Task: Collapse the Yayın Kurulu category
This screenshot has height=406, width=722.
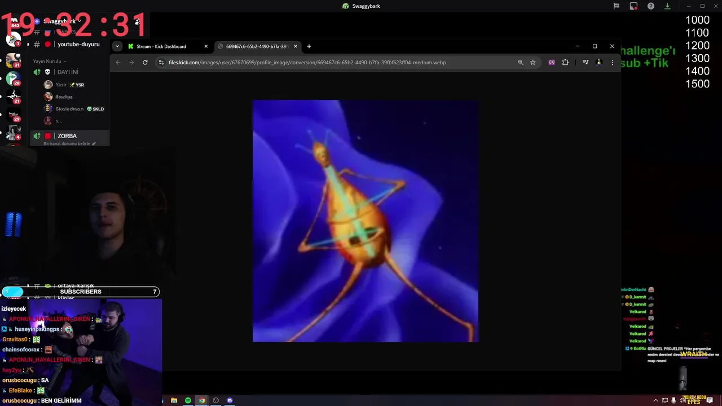Action: [50, 61]
